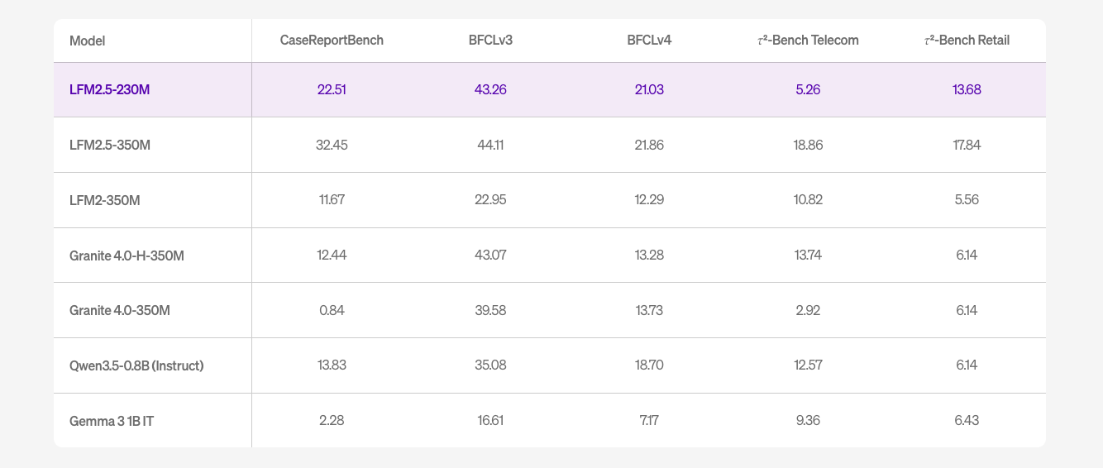The width and height of the screenshot is (1103, 468).
Task: Click Granite 4.0-350M CaseReportBench value 0.84
Action: point(332,310)
